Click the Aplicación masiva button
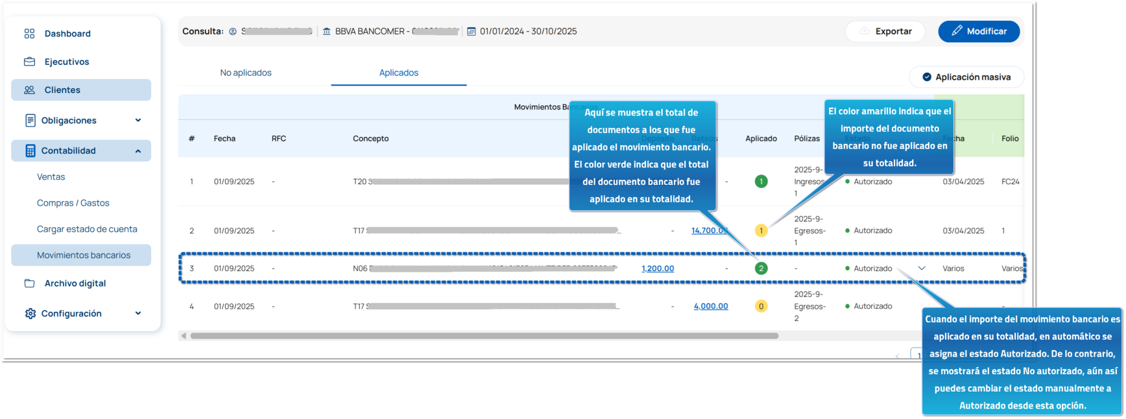The height and width of the screenshot is (419, 1126). (x=966, y=77)
